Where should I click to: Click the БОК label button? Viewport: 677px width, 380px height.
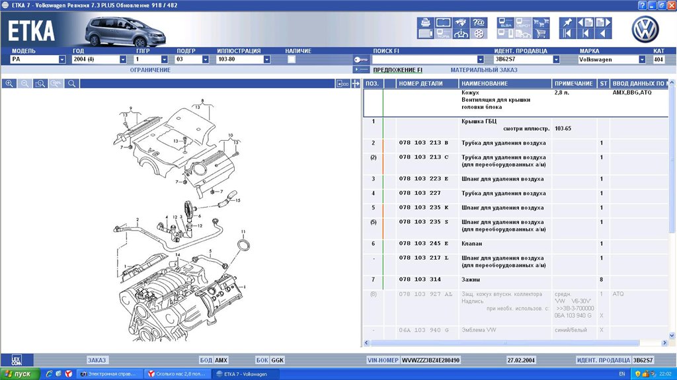pos(262,360)
